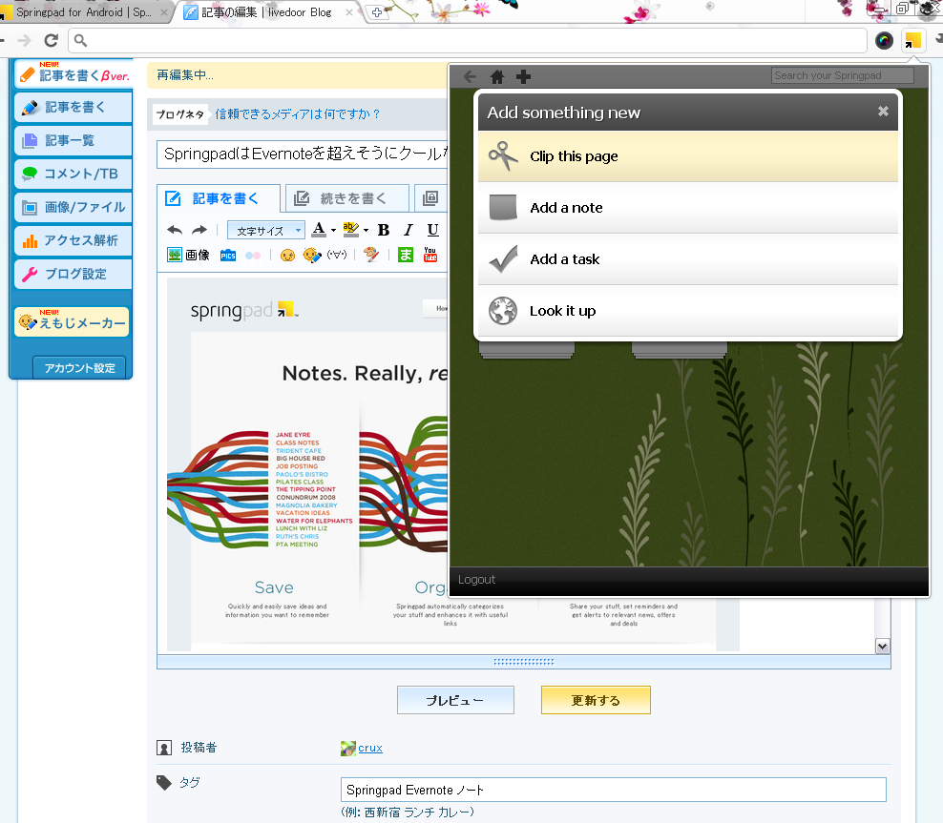Click the 更新する update button
This screenshot has width=943, height=823.
click(x=596, y=700)
